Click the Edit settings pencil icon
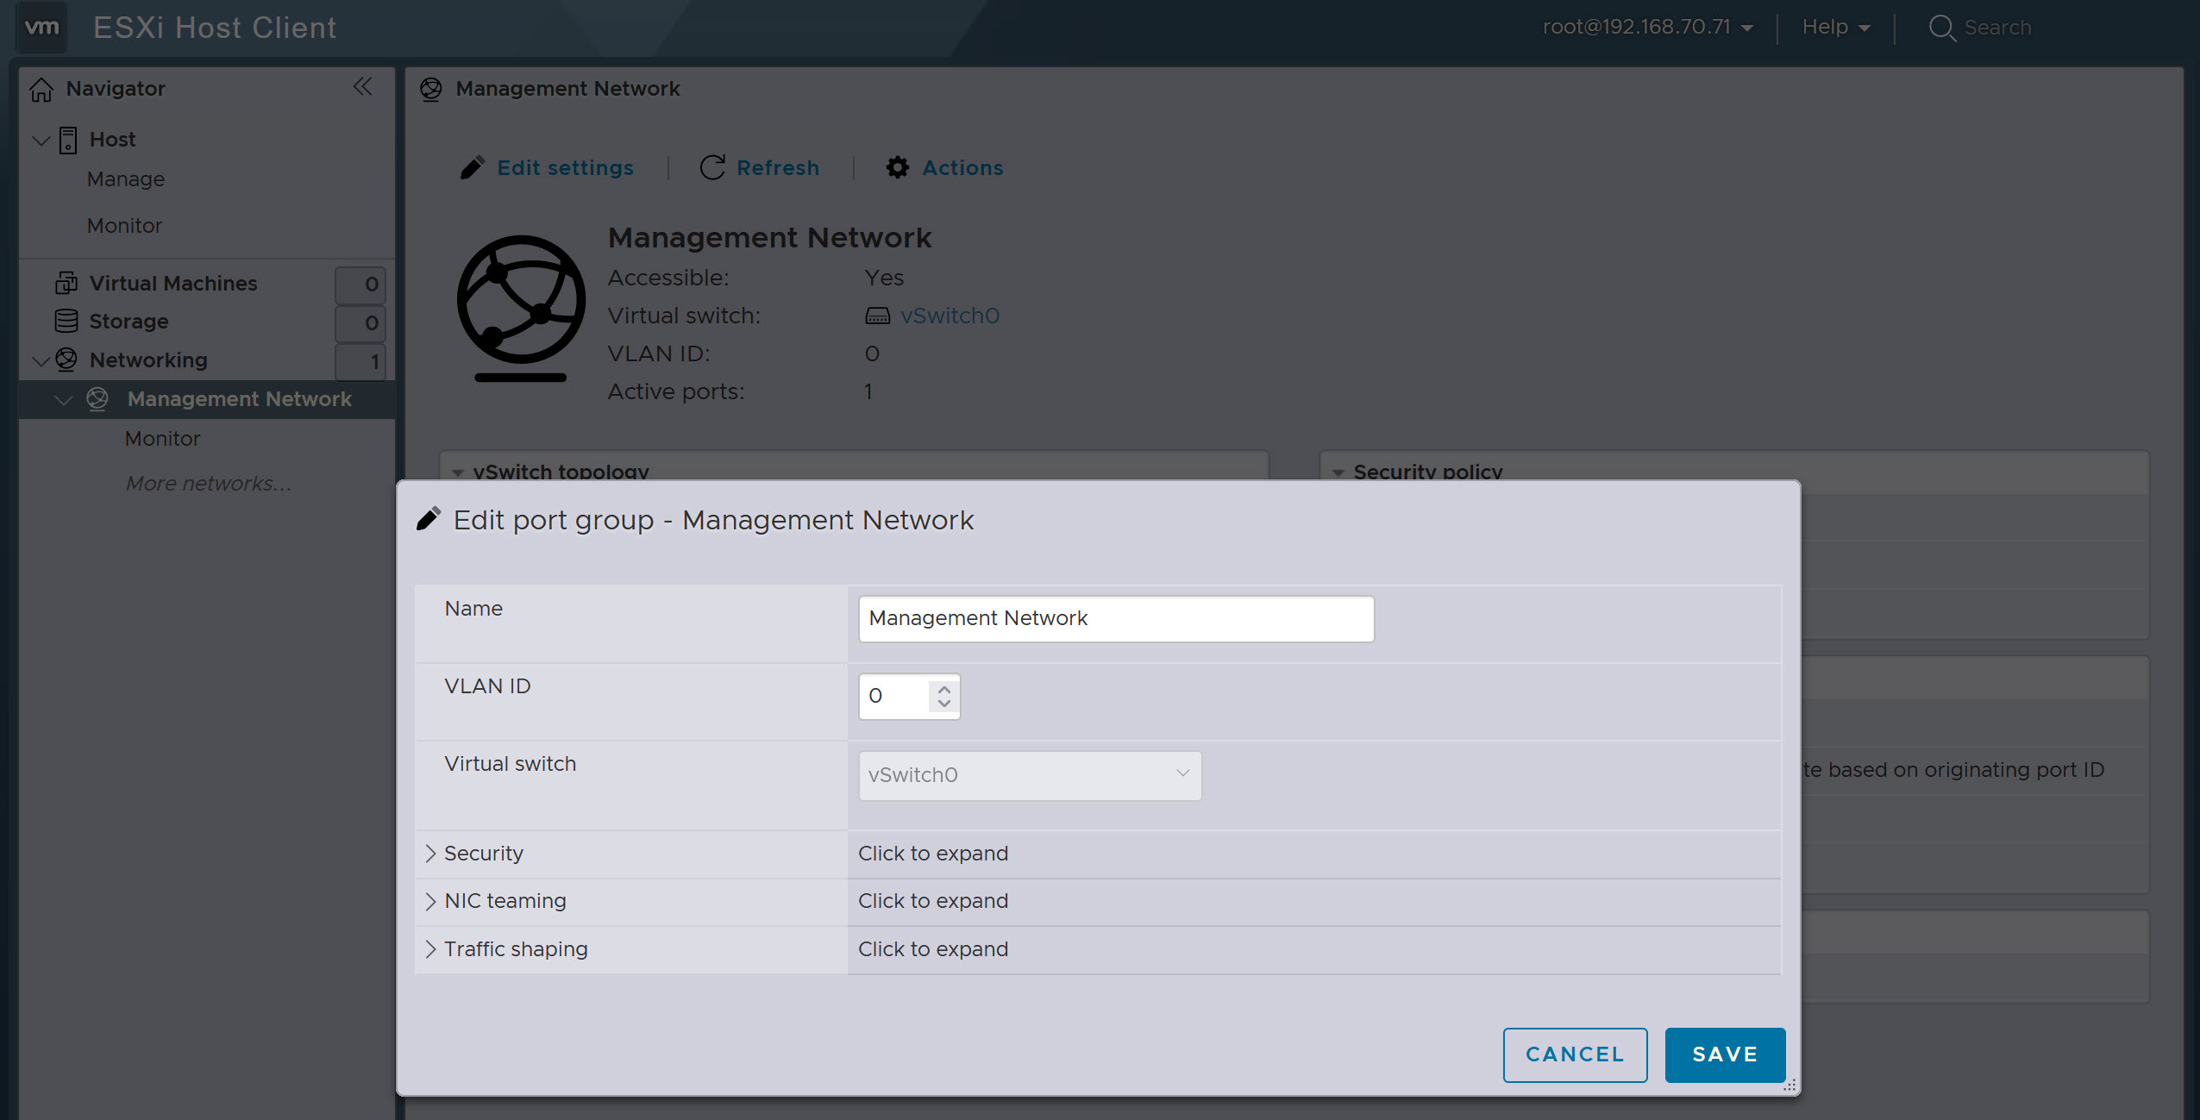The width and height of the screenshot is (2200, 1120). [473, 167]
